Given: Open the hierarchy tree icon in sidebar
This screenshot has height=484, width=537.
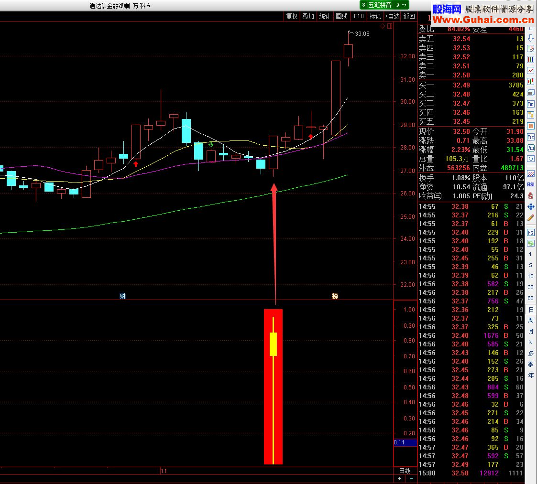Looking at the screenshot, I should (530, 115).
